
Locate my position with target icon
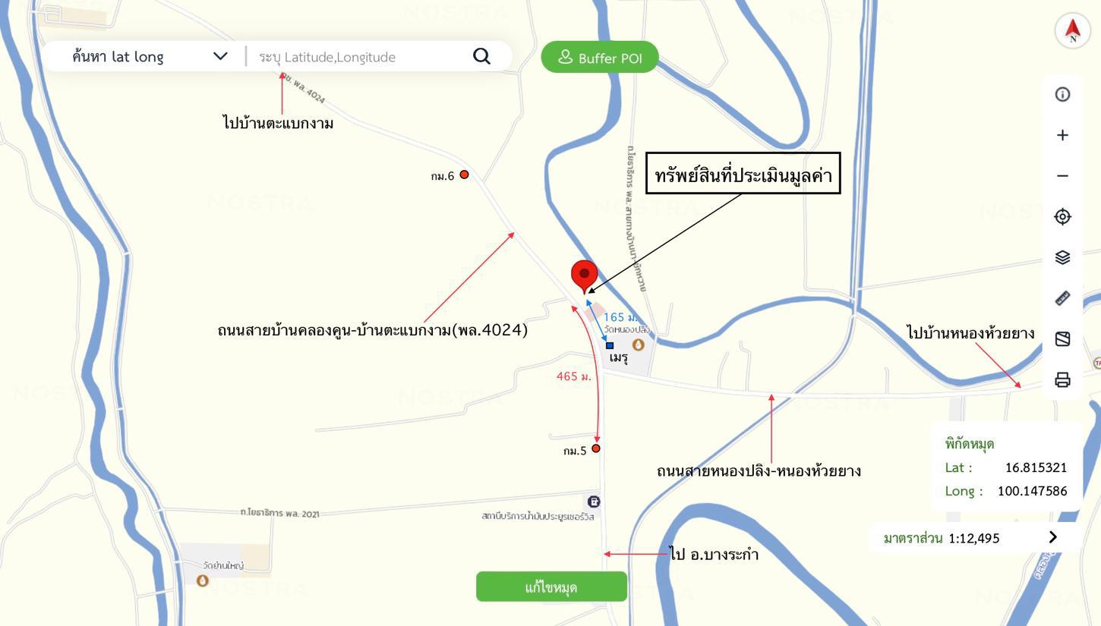click(x=1062, y=217)
